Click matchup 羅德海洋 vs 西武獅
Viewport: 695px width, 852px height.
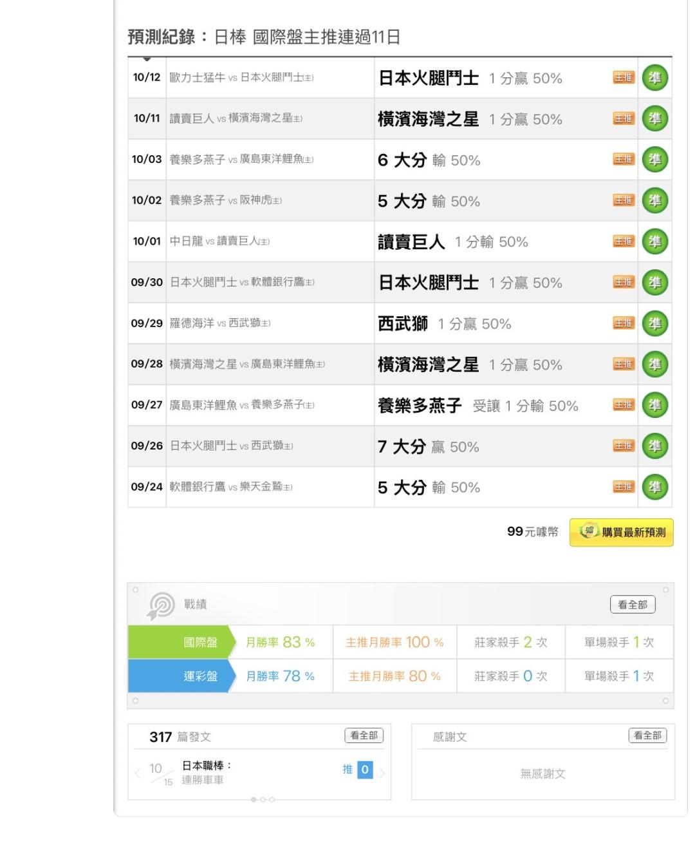click(x=220, y=323)
